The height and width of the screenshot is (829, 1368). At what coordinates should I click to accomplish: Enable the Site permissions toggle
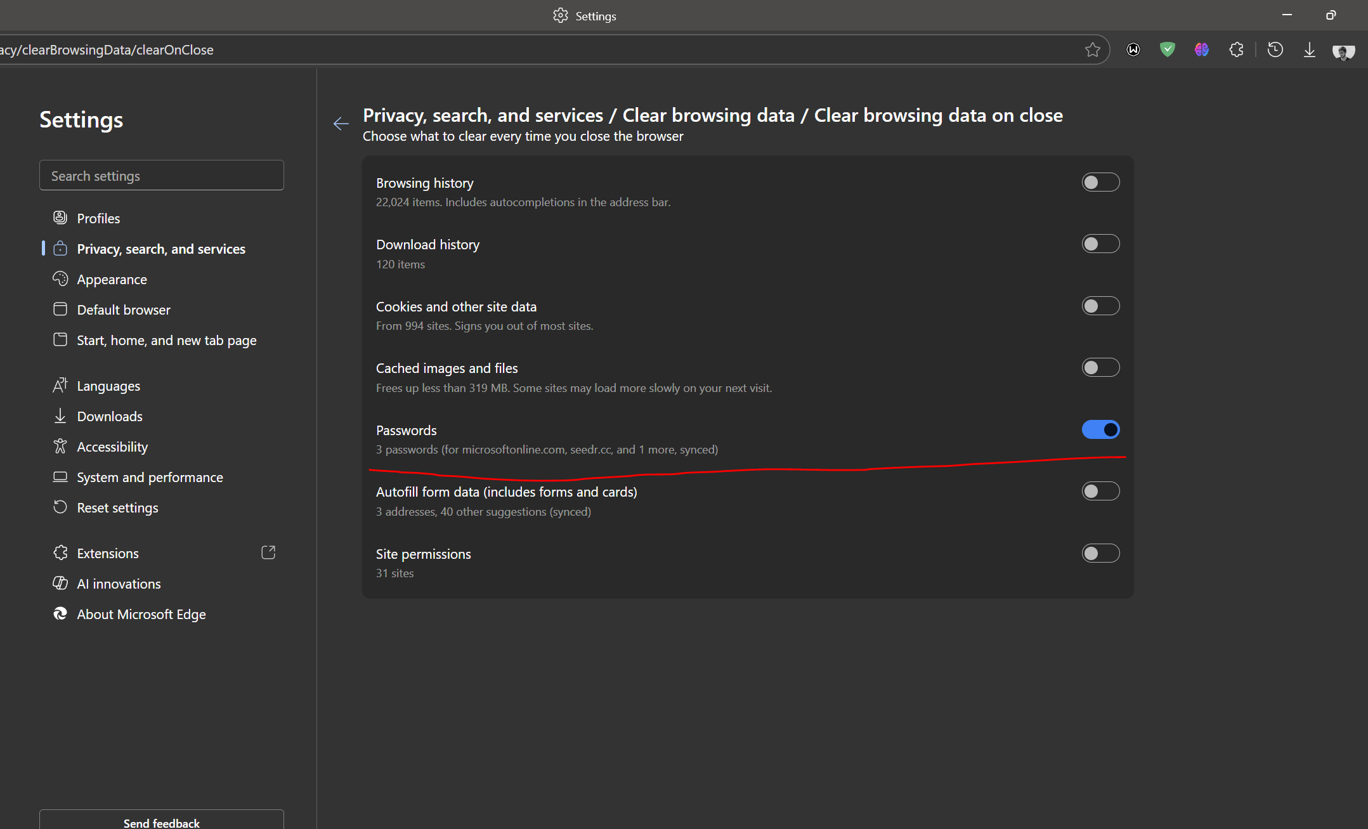click(1100, 554)
